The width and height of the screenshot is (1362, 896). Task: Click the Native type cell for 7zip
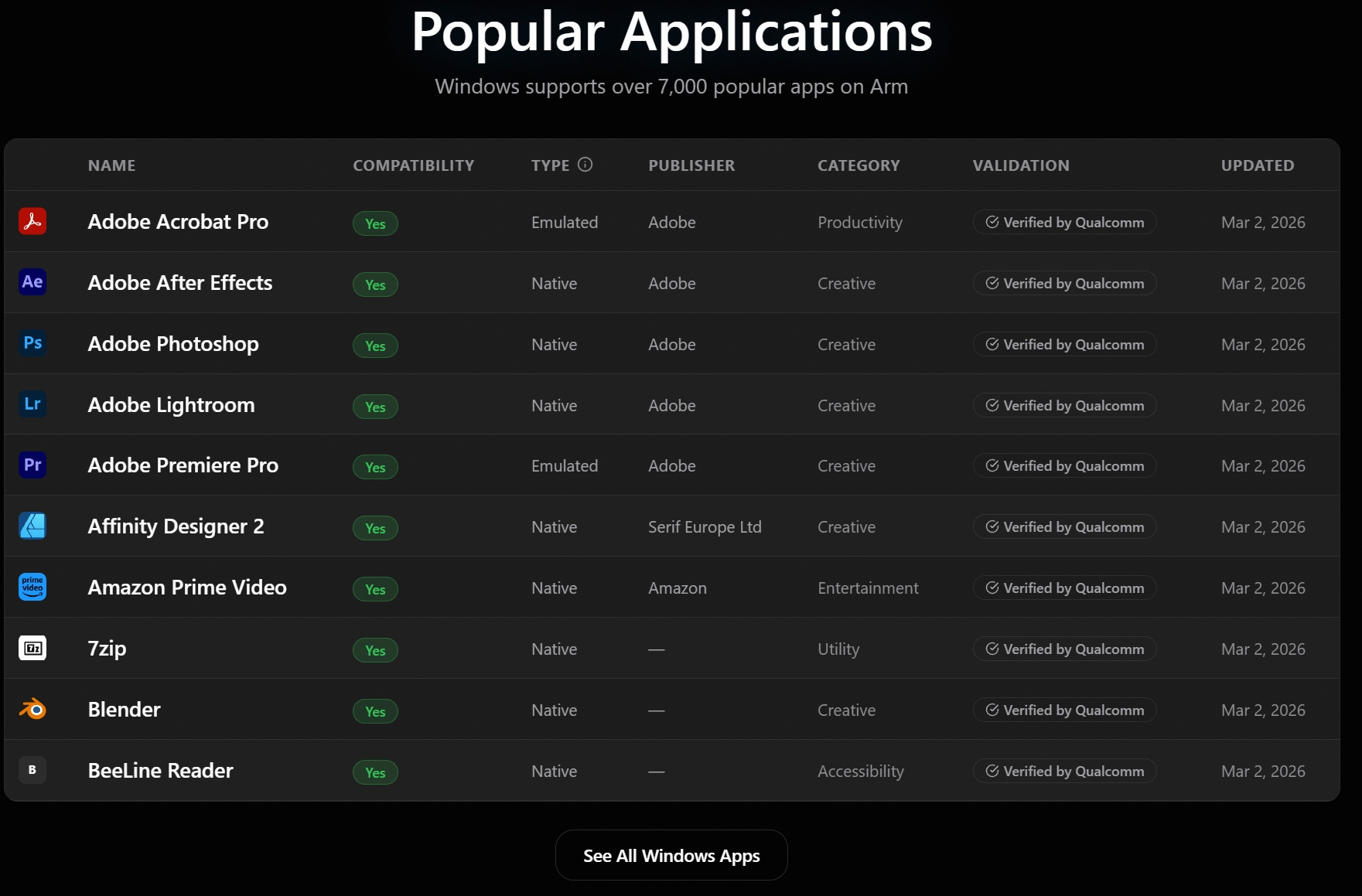tap(555, 649)
